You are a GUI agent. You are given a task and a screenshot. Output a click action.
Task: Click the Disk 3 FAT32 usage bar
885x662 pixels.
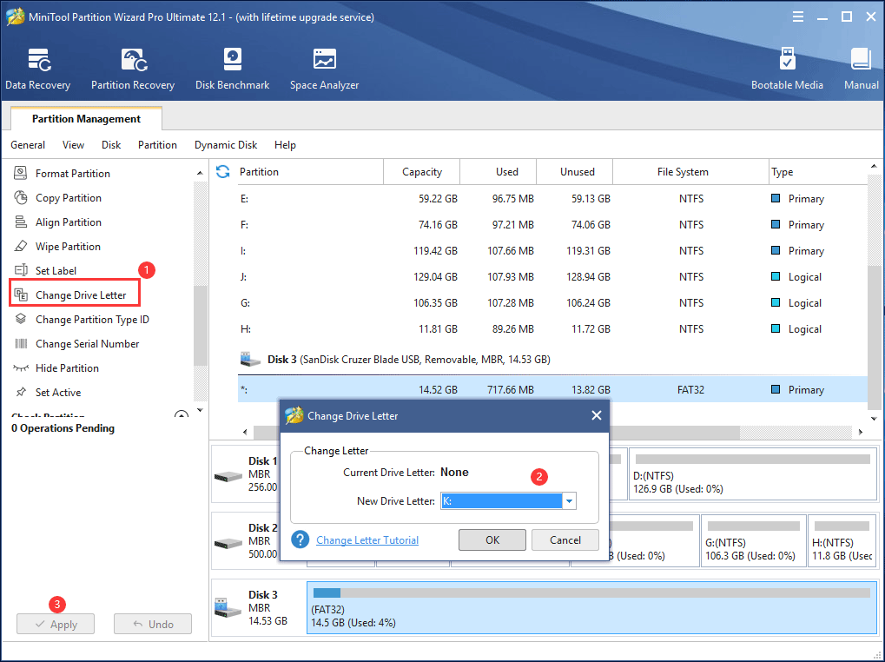591,592
